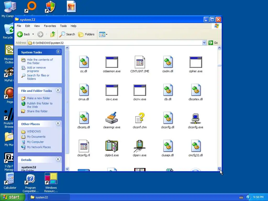Click Share this folder link
Image resolution: width=268 pixels, height=201 pixels.
(x=37, y=111)
